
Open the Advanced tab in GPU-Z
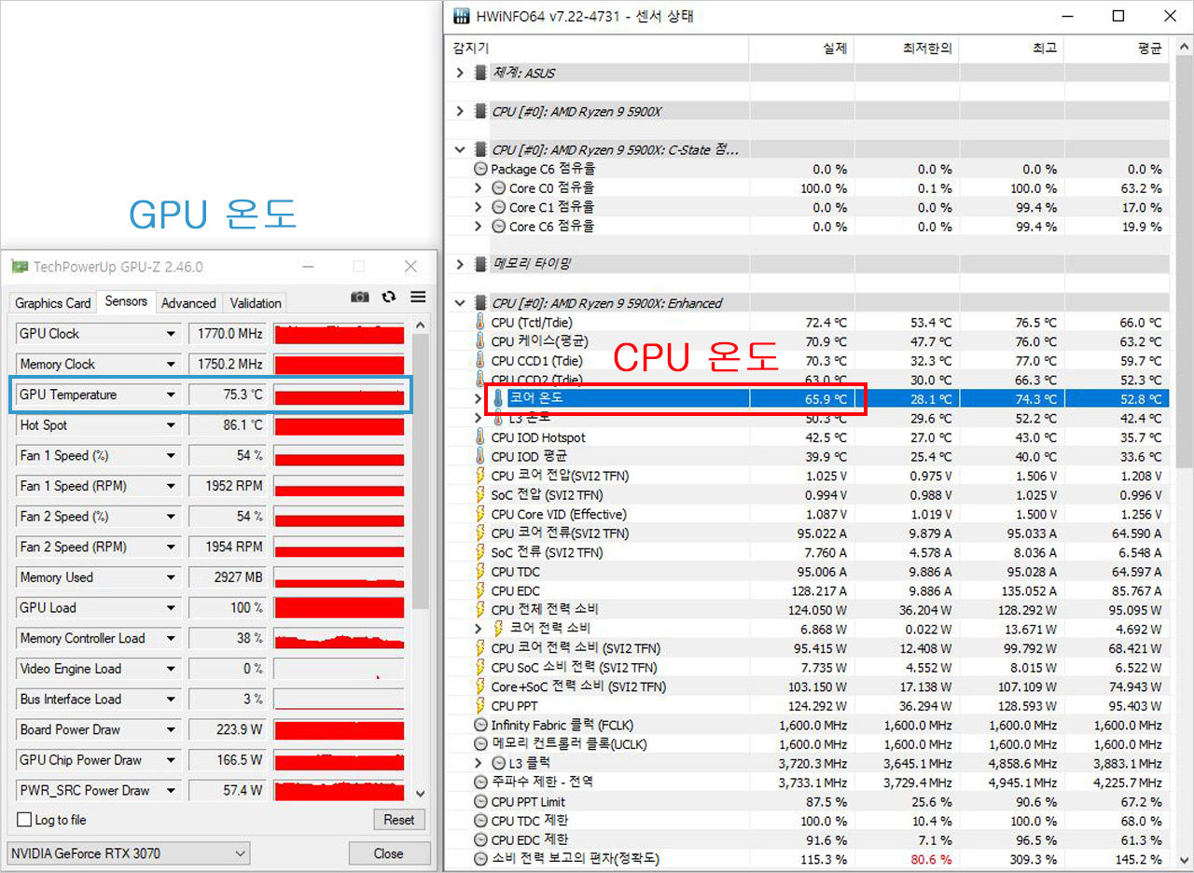[188, 303]
